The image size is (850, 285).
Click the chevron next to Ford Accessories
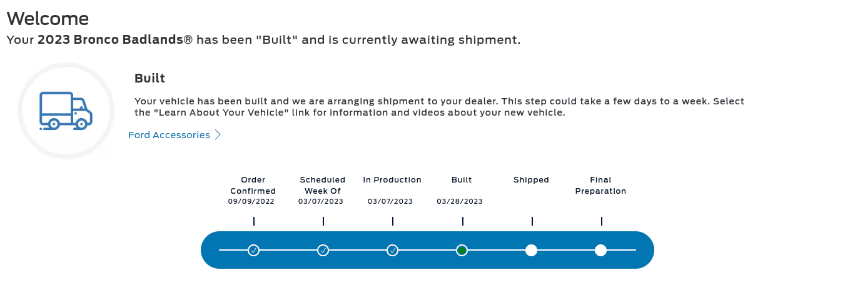click(218, 135)
